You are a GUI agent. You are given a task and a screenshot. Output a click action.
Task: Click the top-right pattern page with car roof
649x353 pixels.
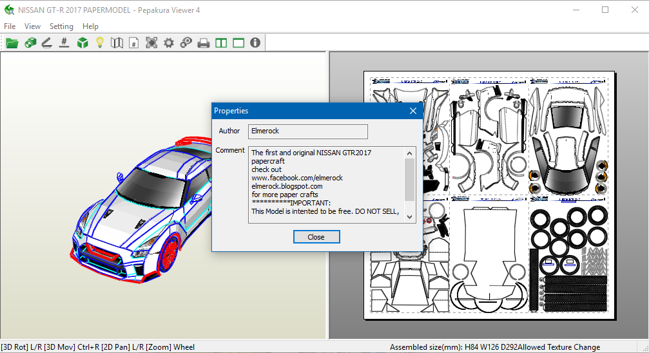[x=568, y=136]
